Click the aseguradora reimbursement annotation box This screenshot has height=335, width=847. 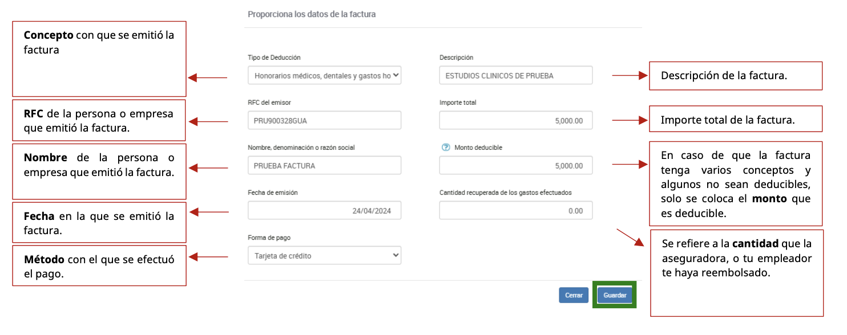[736, 273]
